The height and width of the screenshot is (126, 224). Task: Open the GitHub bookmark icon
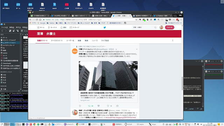(x=125, y=23)
